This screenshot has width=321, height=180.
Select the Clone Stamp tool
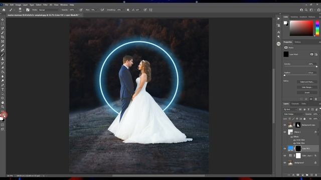click(3, 59)
